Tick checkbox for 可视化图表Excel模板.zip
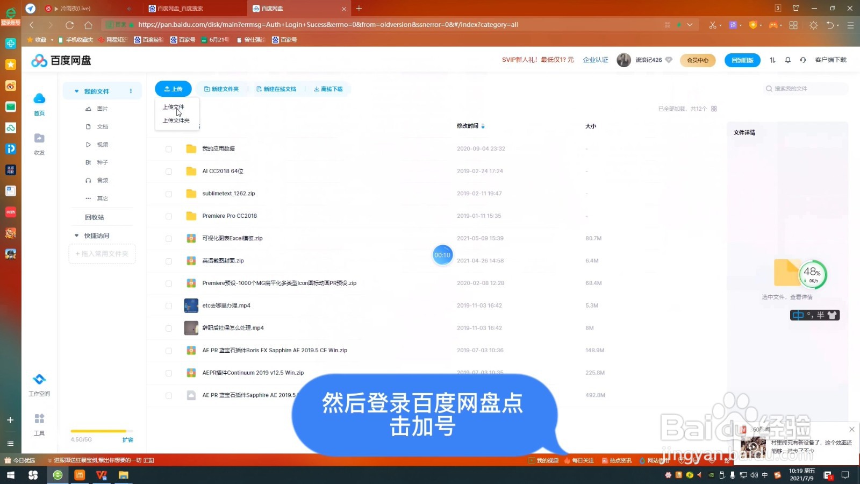 tap(169, 239)
